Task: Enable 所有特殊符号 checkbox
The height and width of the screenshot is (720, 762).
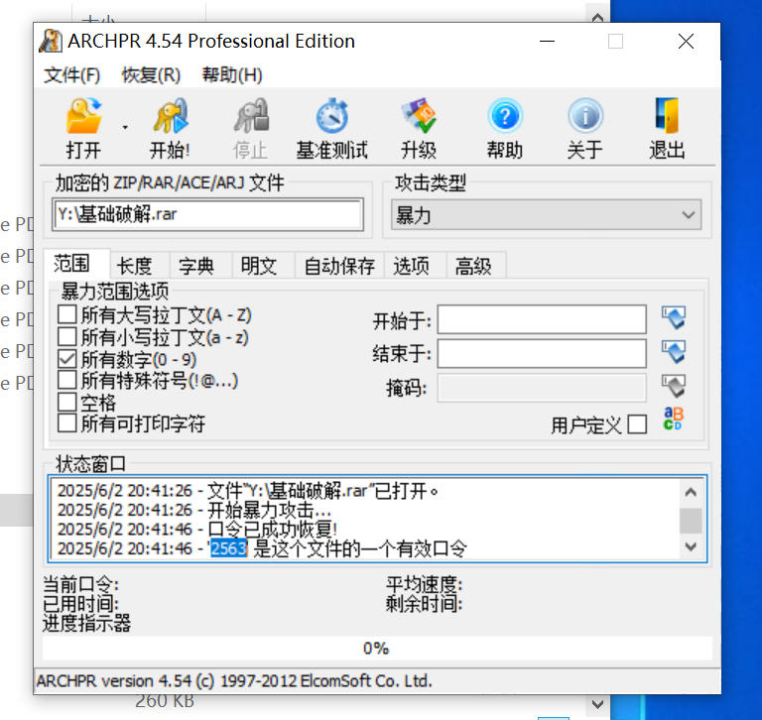Action: (67, 380)
